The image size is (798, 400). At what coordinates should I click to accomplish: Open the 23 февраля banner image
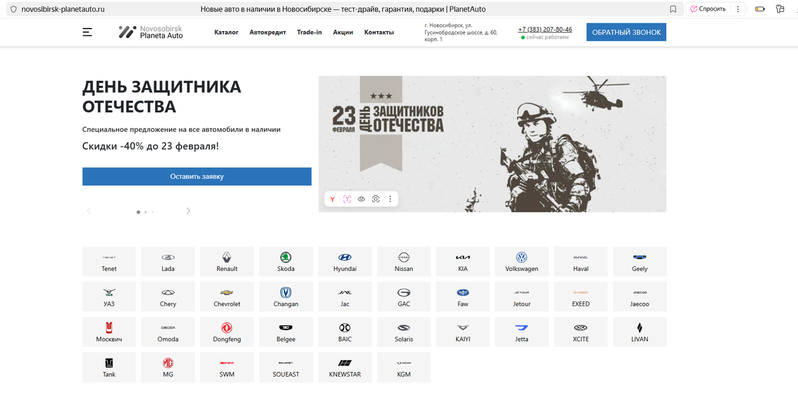click(x=492, y=144)
